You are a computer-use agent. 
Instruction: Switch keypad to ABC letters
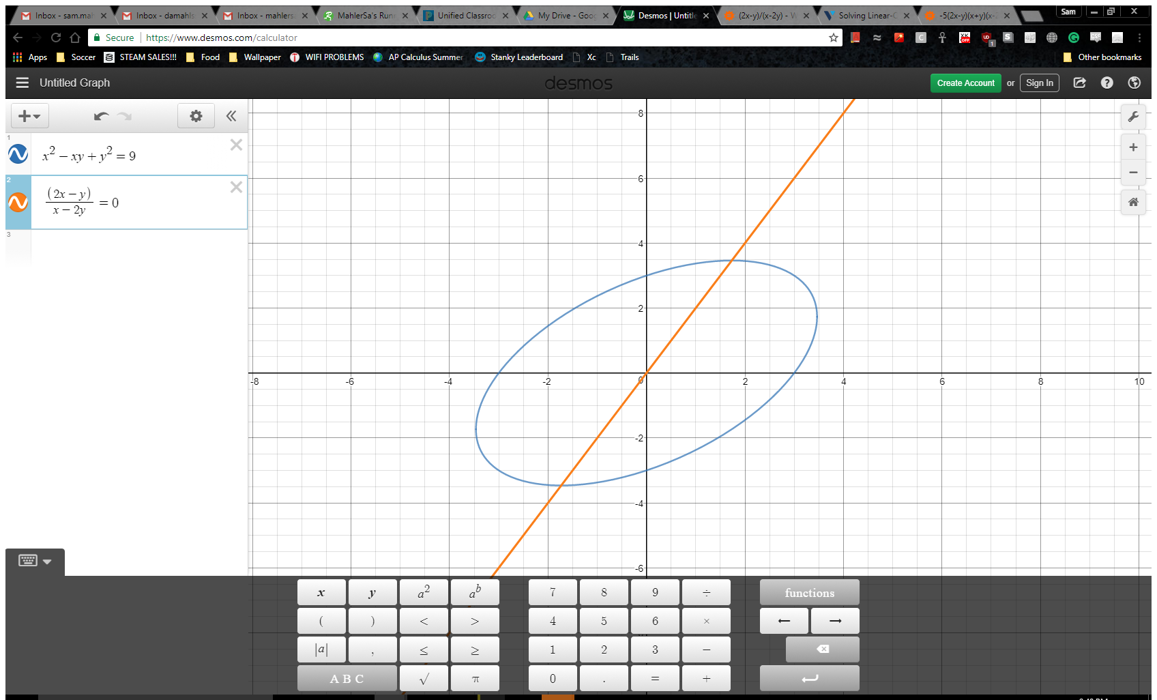347,679
